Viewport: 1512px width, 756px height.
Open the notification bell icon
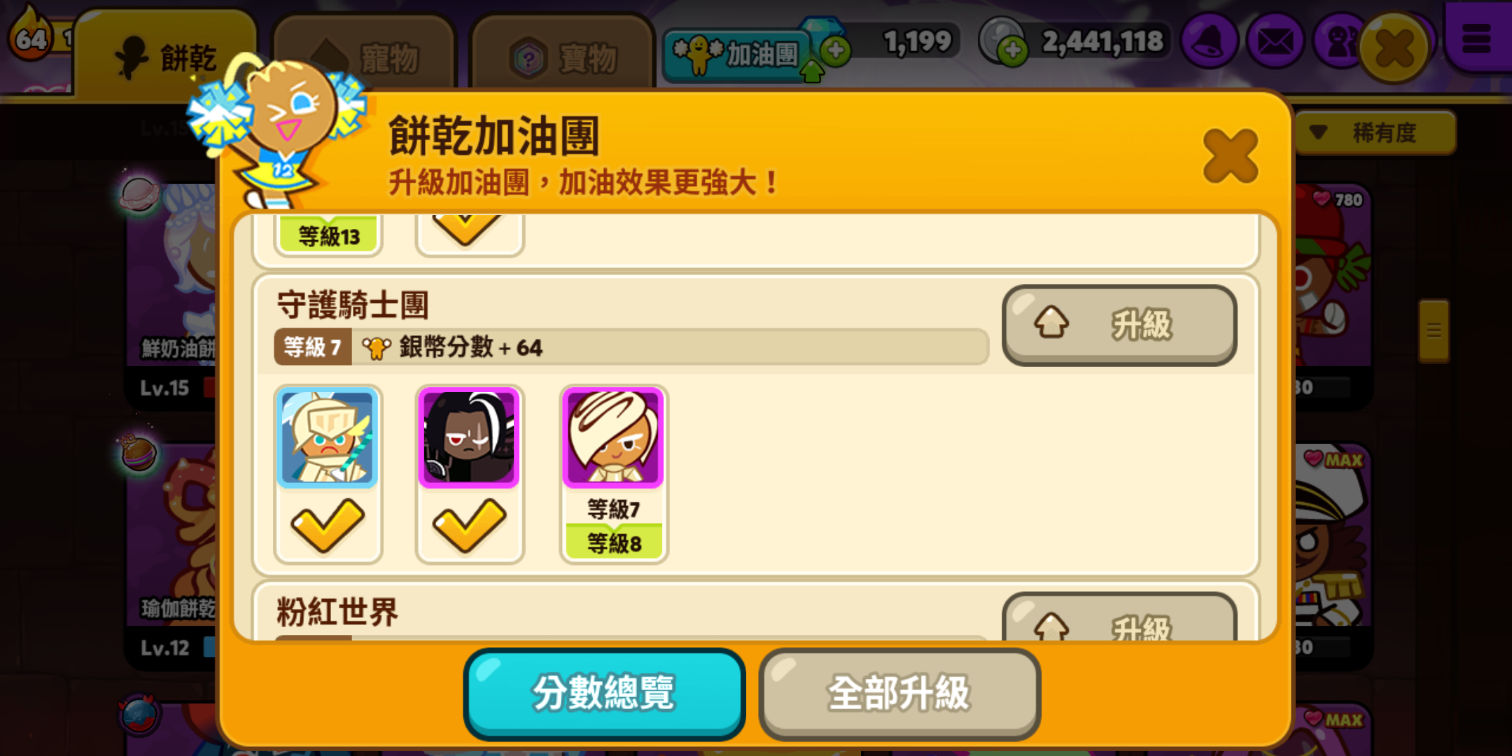(1209, 41)
